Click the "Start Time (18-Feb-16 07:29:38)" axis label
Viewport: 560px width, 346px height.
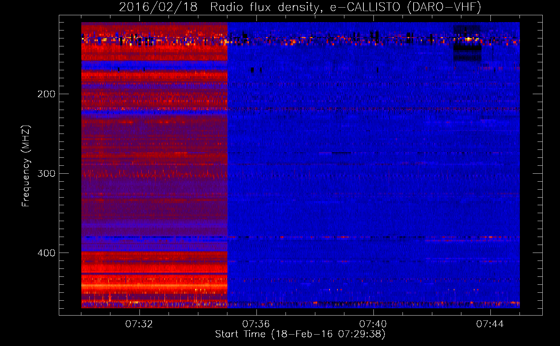[x=300, y=335]
